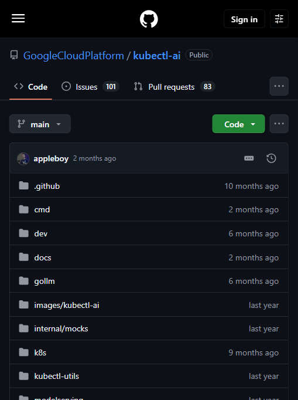Click the Issues count 101 badge
The image size is (298, 400).
pyautogui.click(x=111, y=87)
